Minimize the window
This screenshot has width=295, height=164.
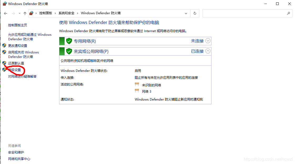[x=266, y=4]
